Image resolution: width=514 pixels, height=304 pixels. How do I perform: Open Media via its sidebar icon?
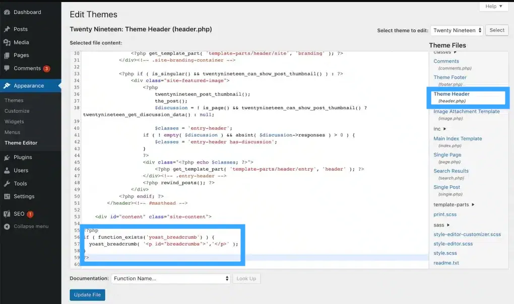tap(7, 42)
